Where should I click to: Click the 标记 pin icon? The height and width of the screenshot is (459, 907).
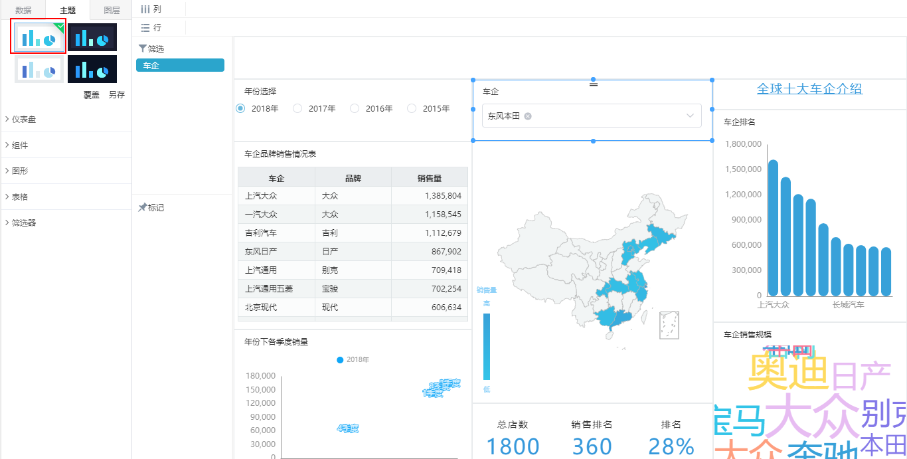[142, 207]
